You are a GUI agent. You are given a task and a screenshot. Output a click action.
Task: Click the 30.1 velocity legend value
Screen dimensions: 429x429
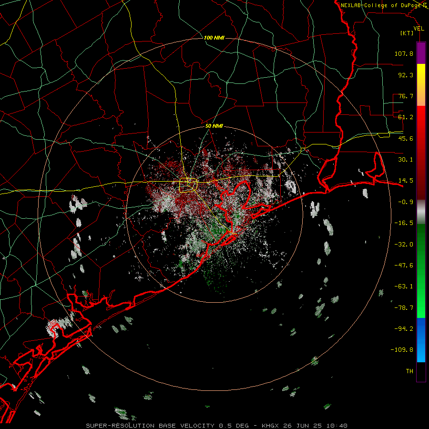406,160
